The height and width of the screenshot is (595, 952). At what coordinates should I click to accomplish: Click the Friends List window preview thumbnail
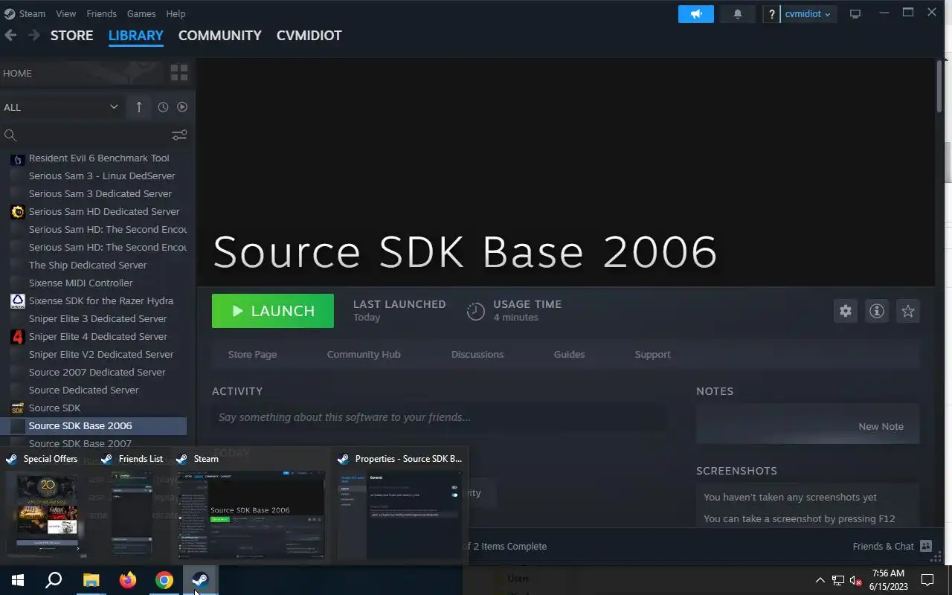pyautogui.click(x=132, y=515)
